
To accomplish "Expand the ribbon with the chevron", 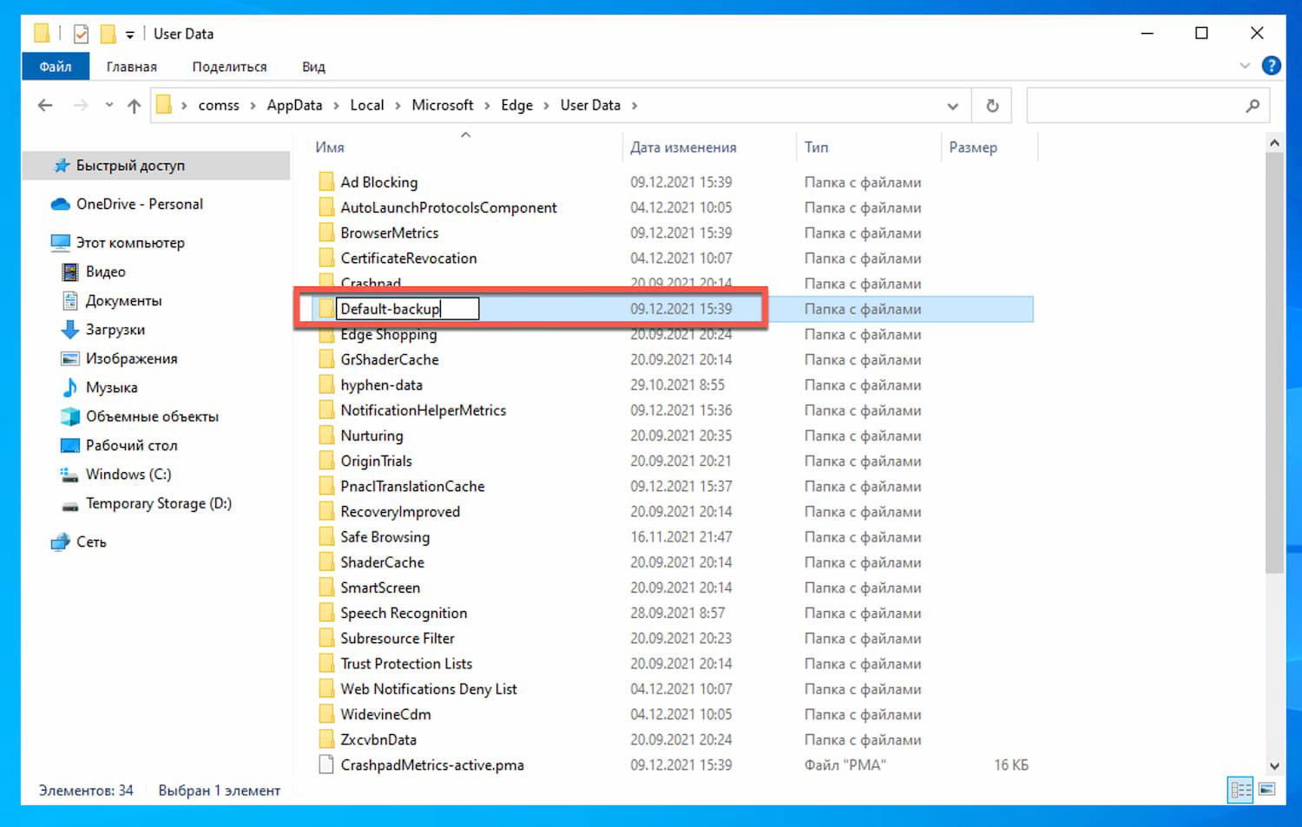I will coord(1245,66).
